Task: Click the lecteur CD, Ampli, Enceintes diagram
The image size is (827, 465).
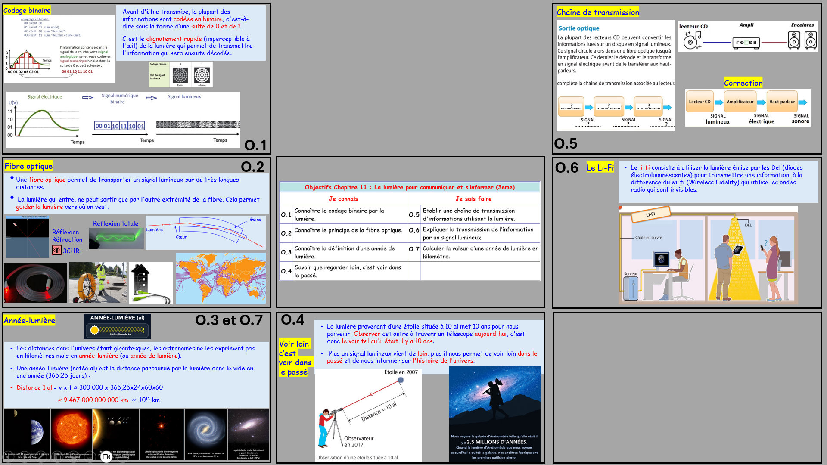Action: [x=748, y=36]
